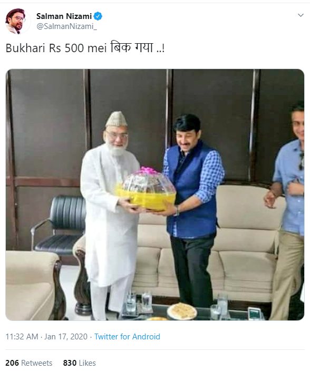The height and width of the screenshot is (371, 310).
Task: Click the yellow gift basket in photo
Action: coord(146,189)
